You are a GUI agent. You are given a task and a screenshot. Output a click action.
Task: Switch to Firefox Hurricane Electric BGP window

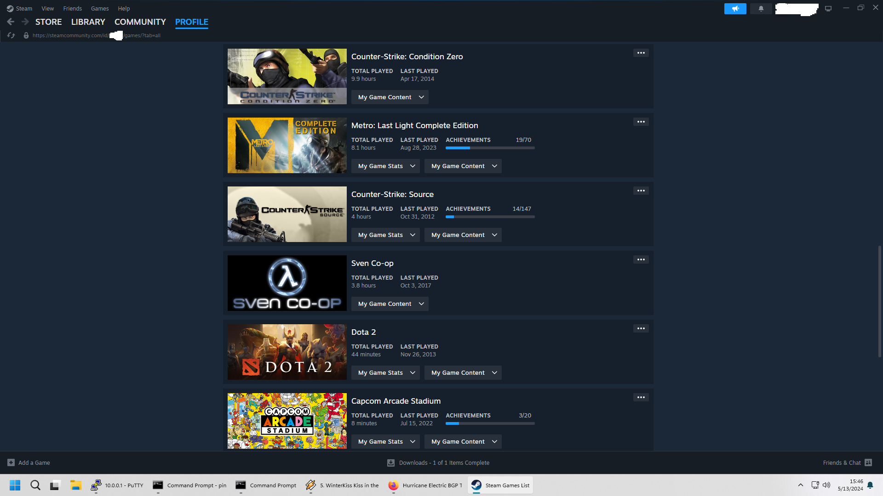(425, 485)
